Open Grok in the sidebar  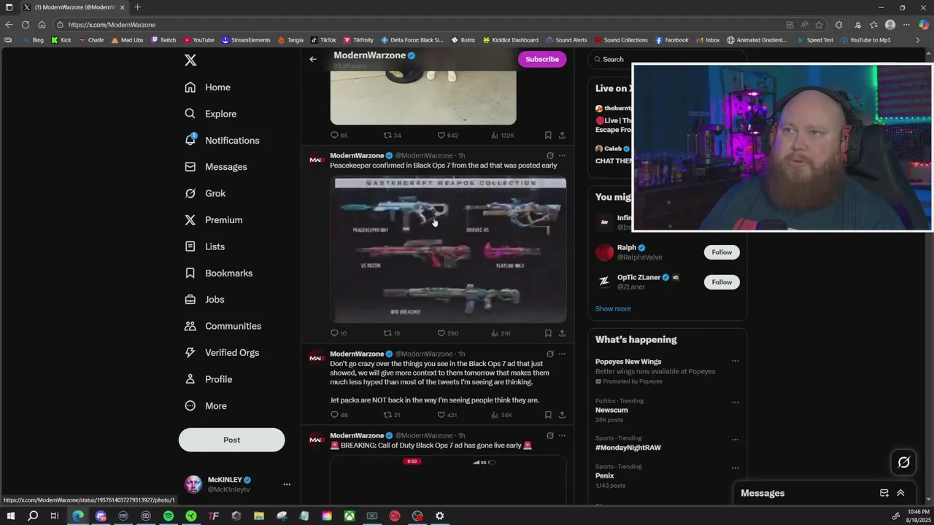205,193
